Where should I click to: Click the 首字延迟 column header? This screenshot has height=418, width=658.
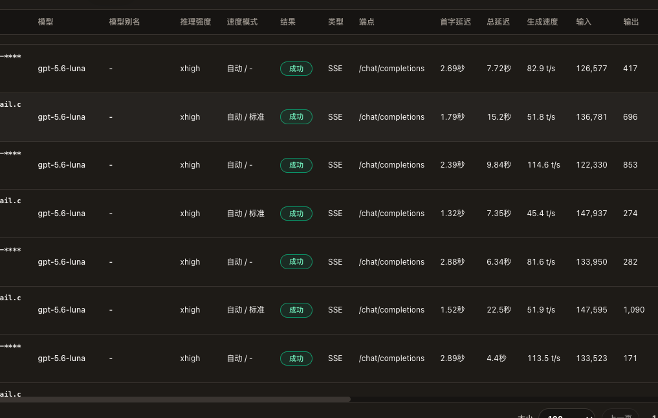(x=455, y=22)
